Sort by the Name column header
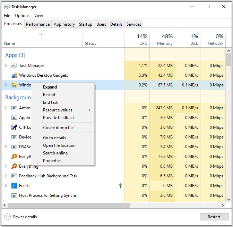This screenshot has width=233, height=227. pos(42,40)
